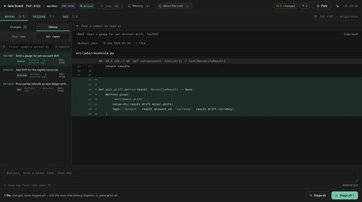This screenshot has height=202, width=362.
Task: Click the push 3 commits pill
Action: pos(304,6)
